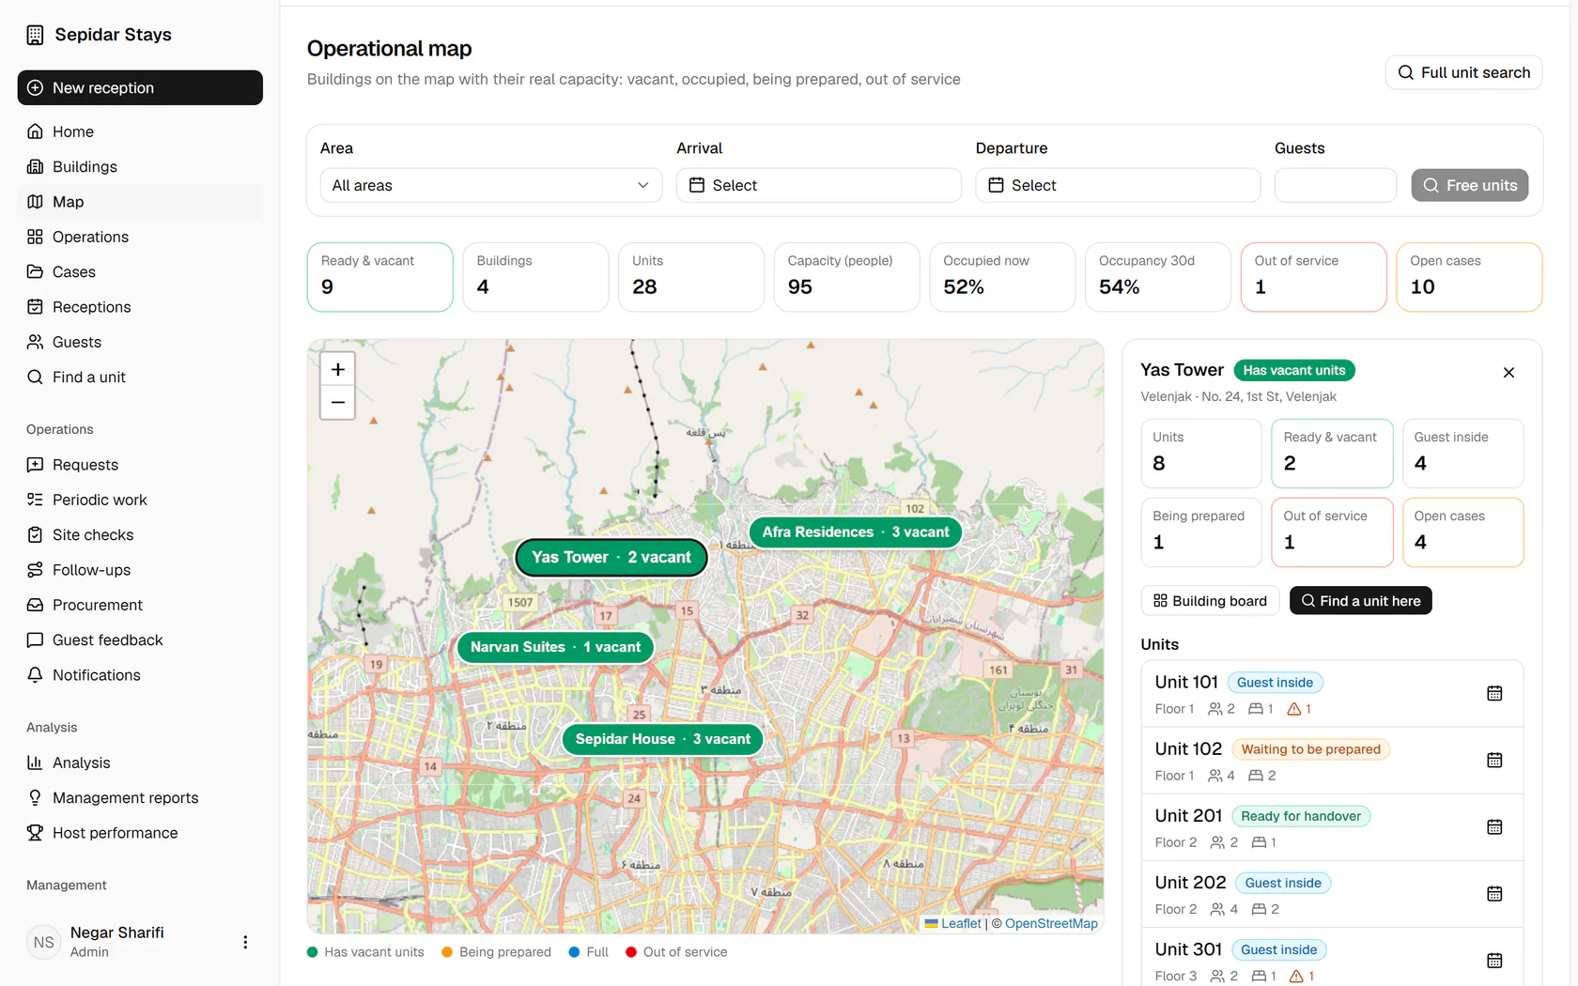Open the Arrival date picker
The height and width of the screenshot is (986, 1578).
[818, 185]
